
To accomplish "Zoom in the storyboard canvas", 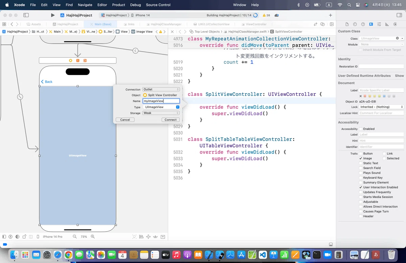I will tap(92, 237).
